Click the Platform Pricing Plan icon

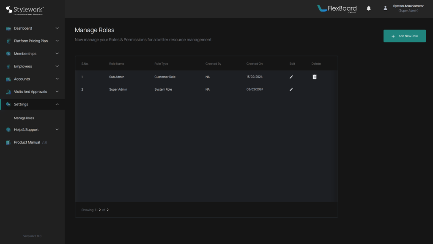pyautogui.click(x=8, y=41)
